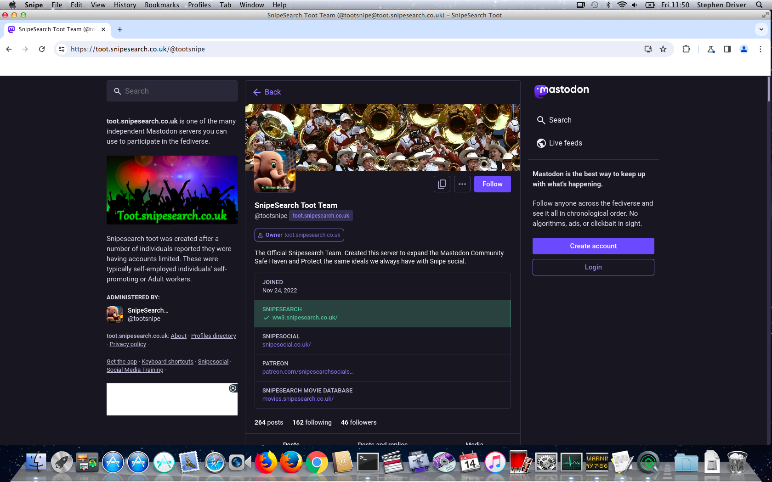772x482 pixels.
Task: Close the SnipeSearch Toot Team tab
Action: coord(103,29)
